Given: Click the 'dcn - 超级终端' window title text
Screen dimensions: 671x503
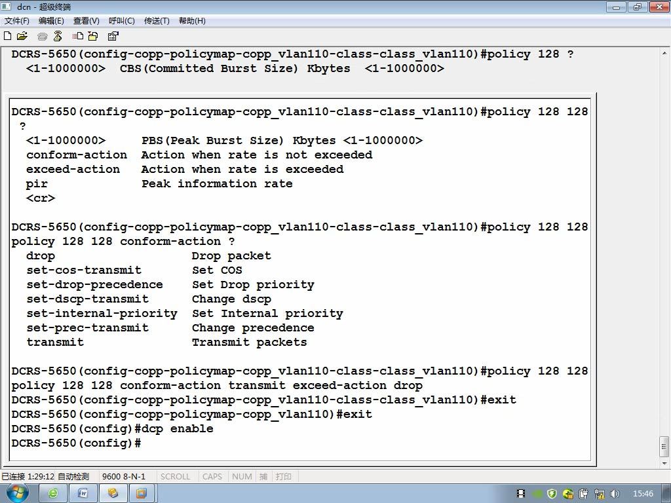Looking at the screenshot, I should [x=44, y=7].
